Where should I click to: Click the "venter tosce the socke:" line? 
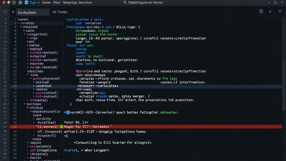coord(97,34)
